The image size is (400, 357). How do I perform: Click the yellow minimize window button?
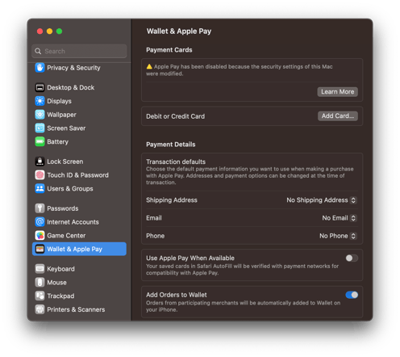click(x=49, y=31)
